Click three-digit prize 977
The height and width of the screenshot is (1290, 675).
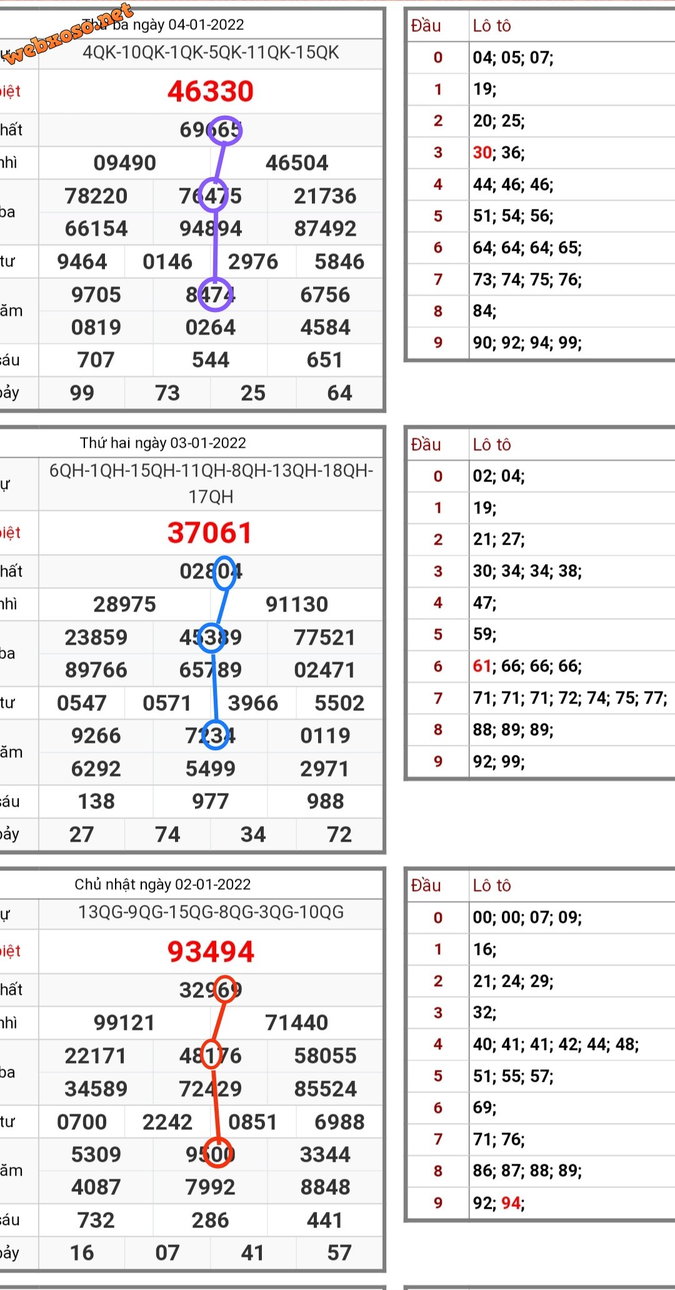tap(211, 802)
